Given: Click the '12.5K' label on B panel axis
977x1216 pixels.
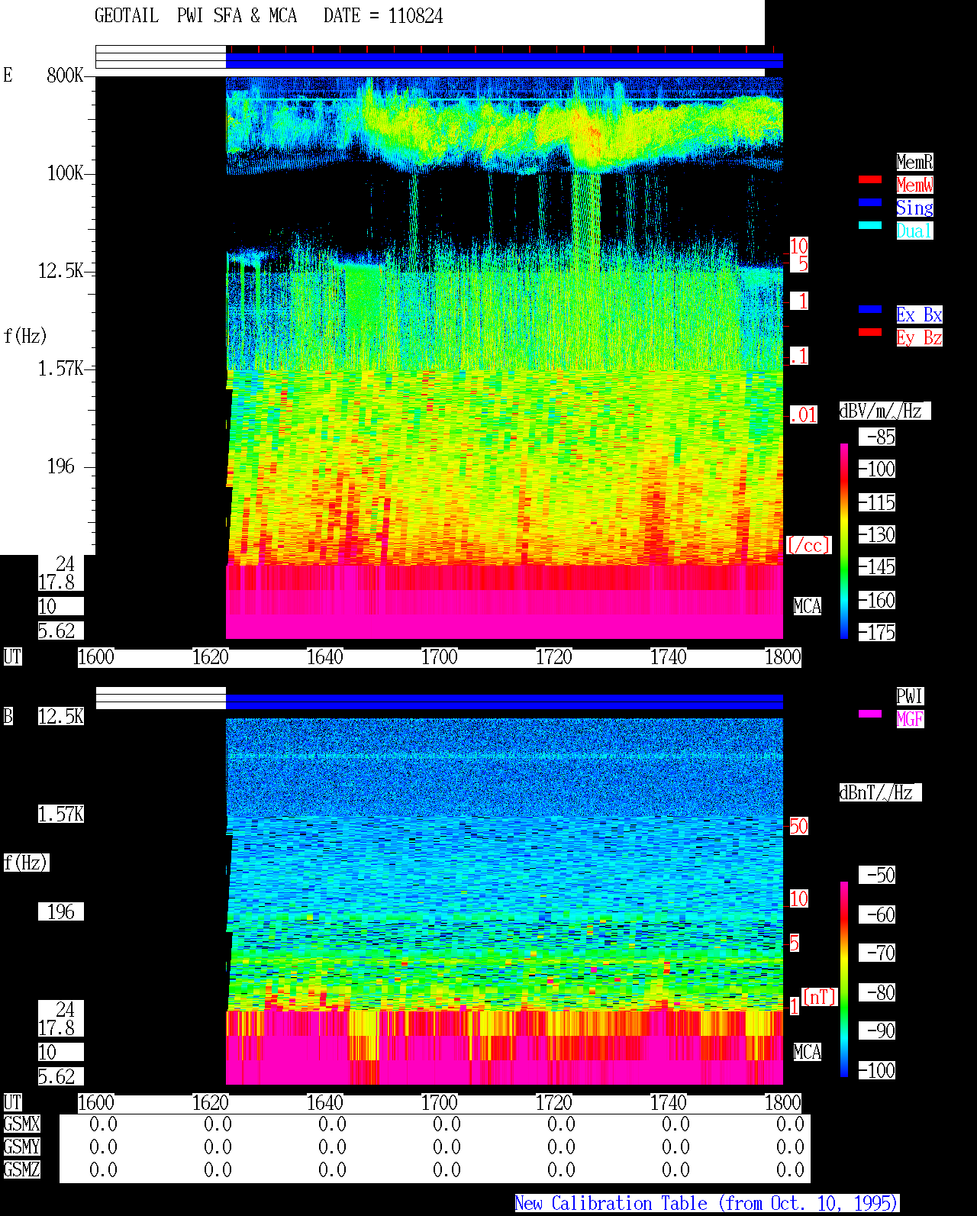Looking at the screenshot, I should pos(61,716).
